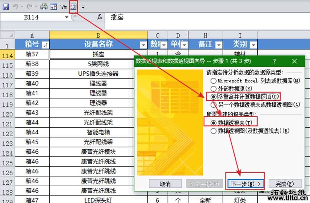
Task: Click cell containing 全新 in 备注 column
Action: [x=206, y=200]
